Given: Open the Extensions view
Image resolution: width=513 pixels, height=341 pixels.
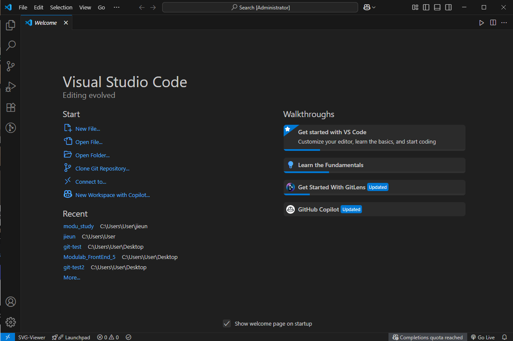Looking at the screenshot, I should tap(11, 107).
